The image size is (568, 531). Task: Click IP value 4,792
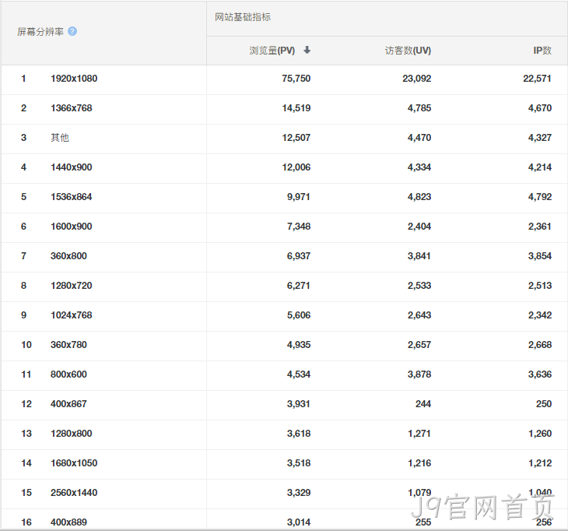540,197
